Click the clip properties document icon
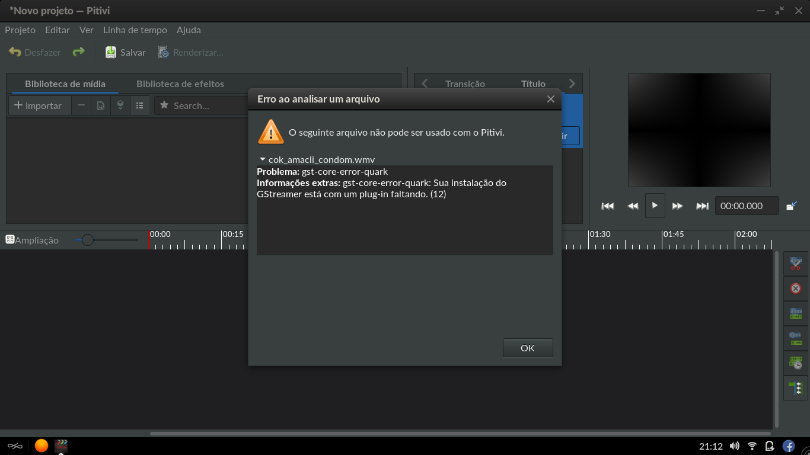Screen dimensions: 810x455 click(x=101, y=105)
